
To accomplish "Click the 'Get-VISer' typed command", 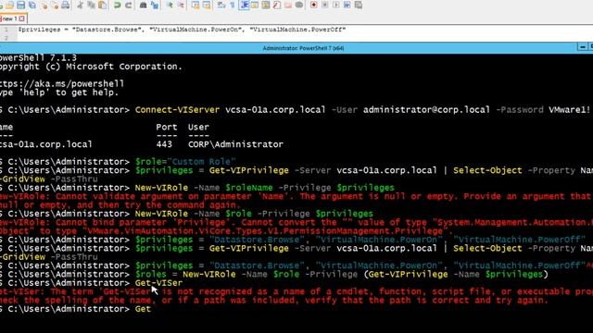I will tap(158, 283).
